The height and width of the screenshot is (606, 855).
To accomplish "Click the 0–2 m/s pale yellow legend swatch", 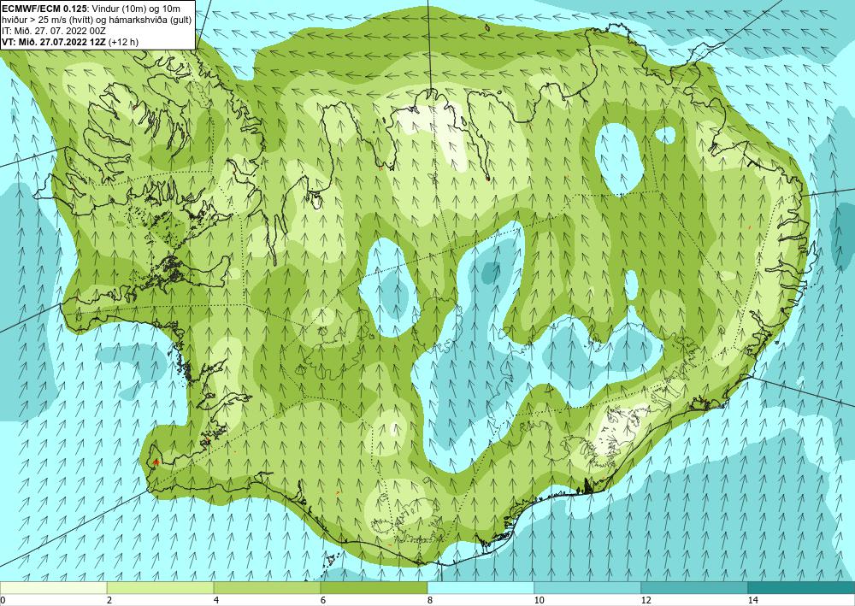I will pos(53,587).
